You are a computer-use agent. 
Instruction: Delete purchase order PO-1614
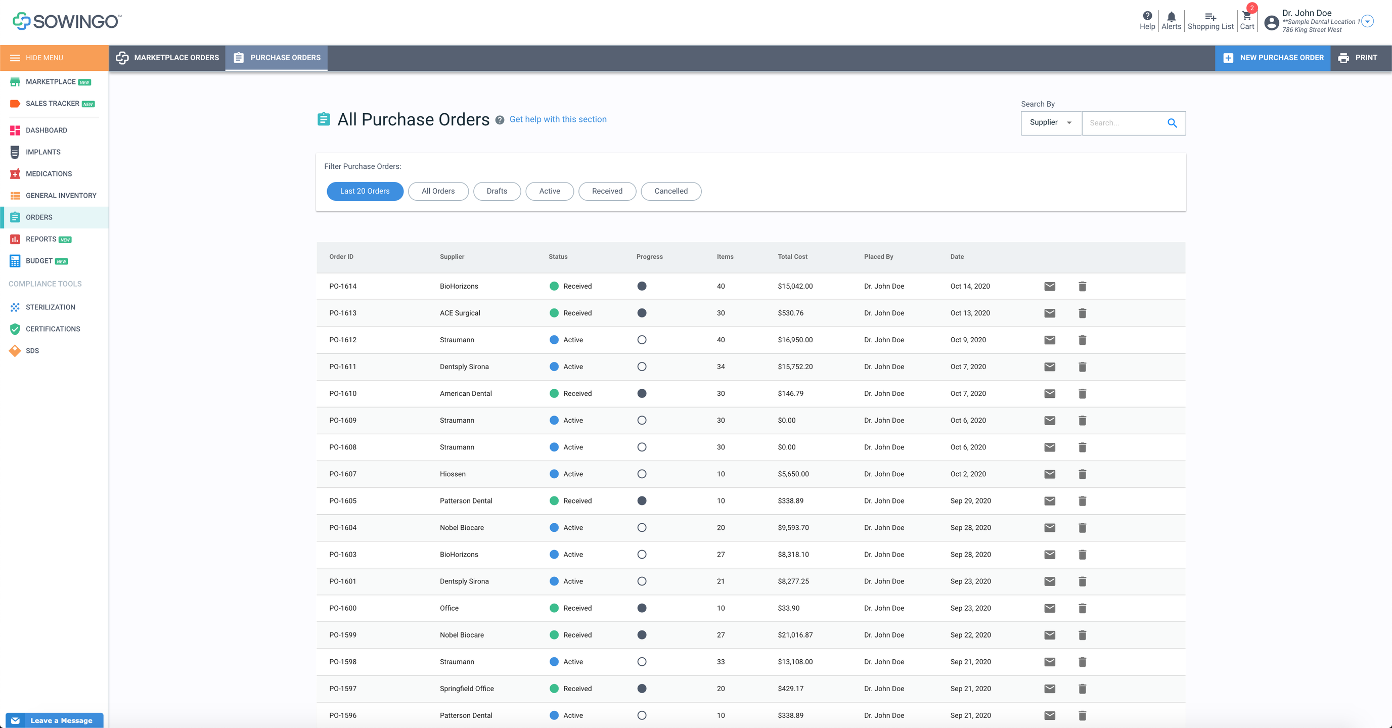click(x=1082, y=287)
